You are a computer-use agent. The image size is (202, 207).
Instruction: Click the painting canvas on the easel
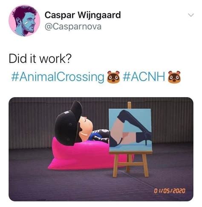130,130
